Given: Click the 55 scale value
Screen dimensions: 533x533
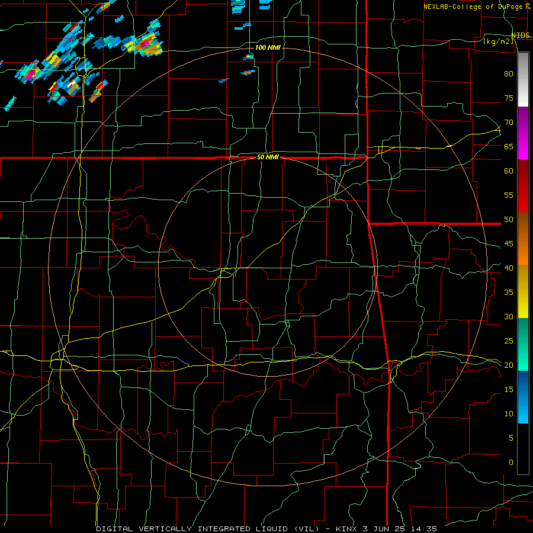Looking at the screenshot, I should point(509,195).
